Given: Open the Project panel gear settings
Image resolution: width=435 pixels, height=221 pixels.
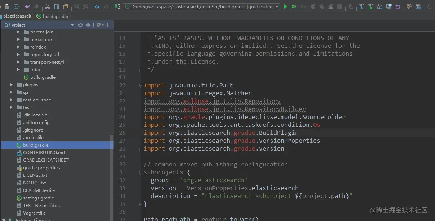Looking at the screenshot, I should tap(99, 25).
